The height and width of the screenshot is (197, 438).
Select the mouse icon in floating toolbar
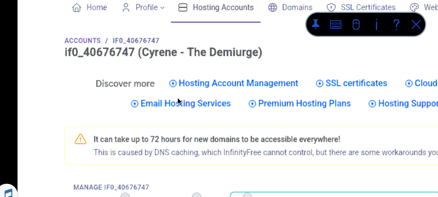click(356, 25)
